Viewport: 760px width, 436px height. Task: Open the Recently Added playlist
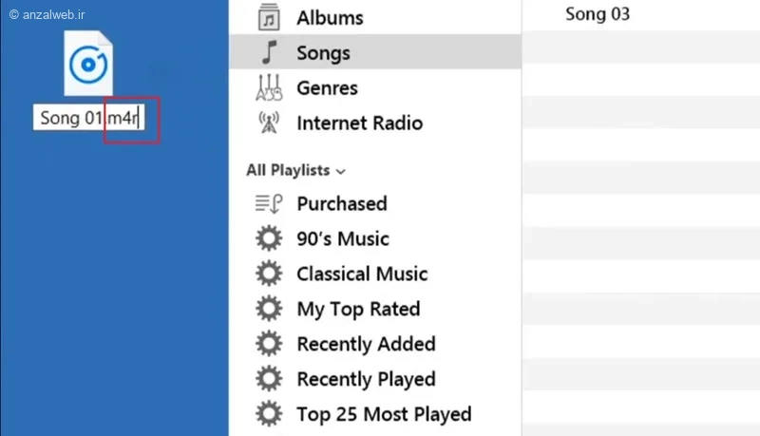click(x=366, y=344)
